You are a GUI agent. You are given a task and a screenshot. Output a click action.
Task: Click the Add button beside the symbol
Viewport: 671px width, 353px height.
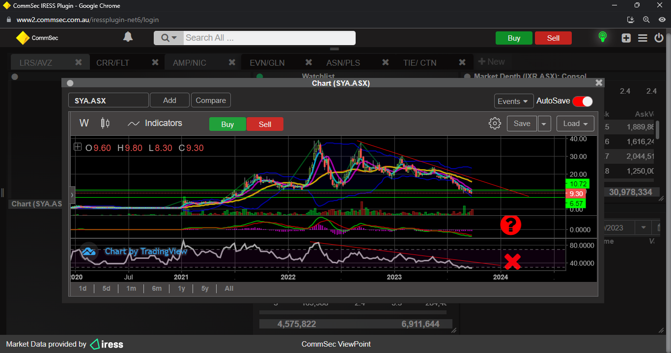[x=169, y=101]
